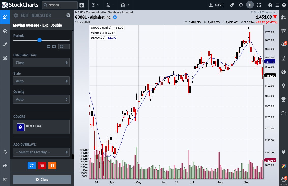
Task: Click the Periods slider handle
Action: point(39,40)
